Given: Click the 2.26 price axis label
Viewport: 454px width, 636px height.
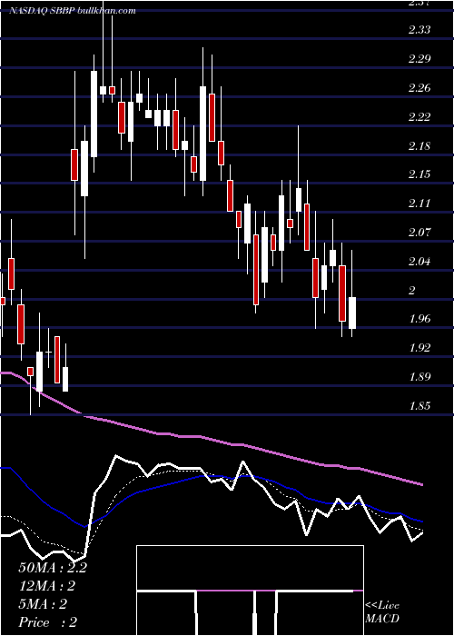Looking at the screenshot, I should pos(419,87).
